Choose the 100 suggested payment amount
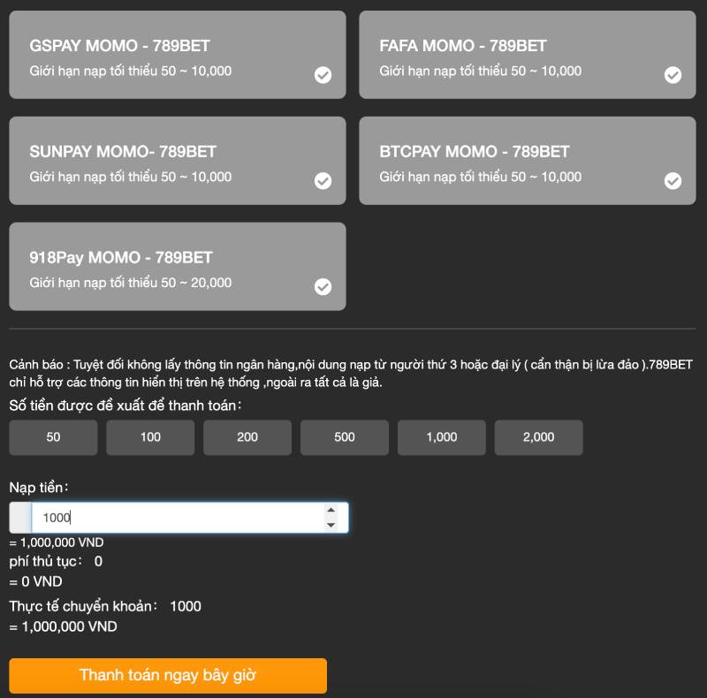This screenshot has width=707, height=698. point(150,437)
